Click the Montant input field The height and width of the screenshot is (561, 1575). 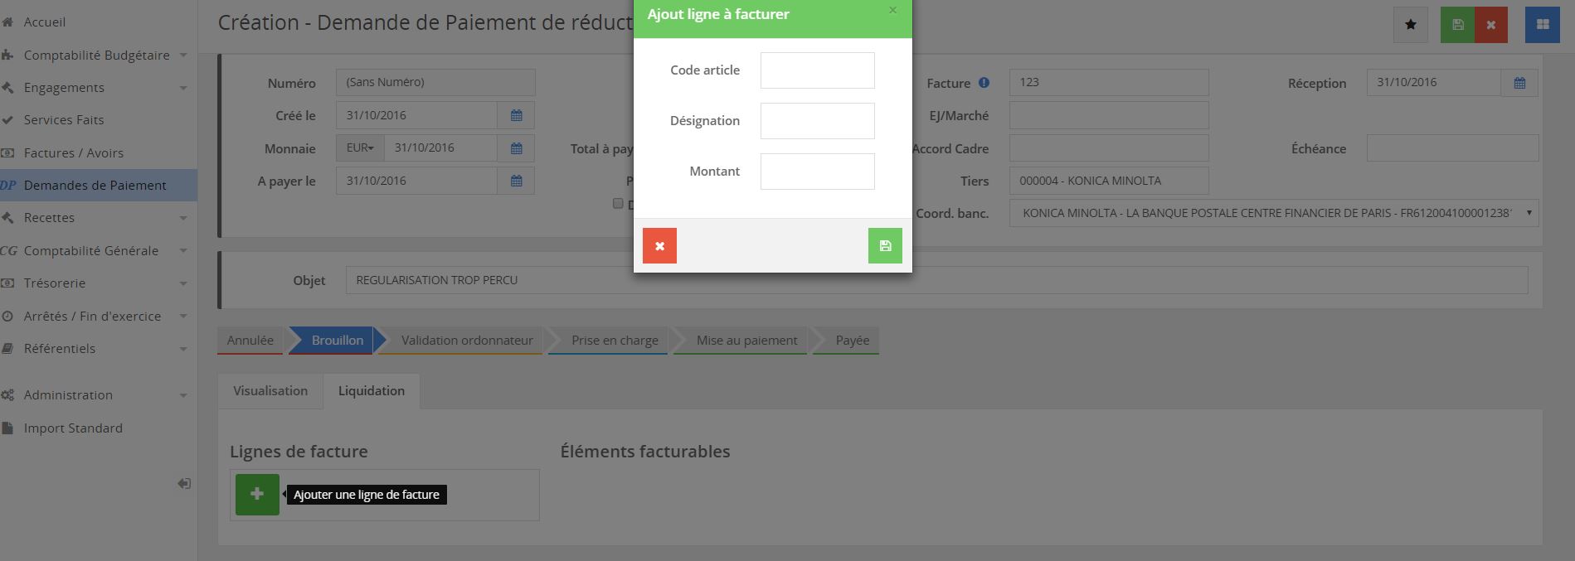point(817,172)
